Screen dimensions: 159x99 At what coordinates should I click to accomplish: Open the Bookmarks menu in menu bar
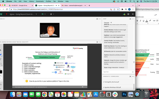coord(40,1)
